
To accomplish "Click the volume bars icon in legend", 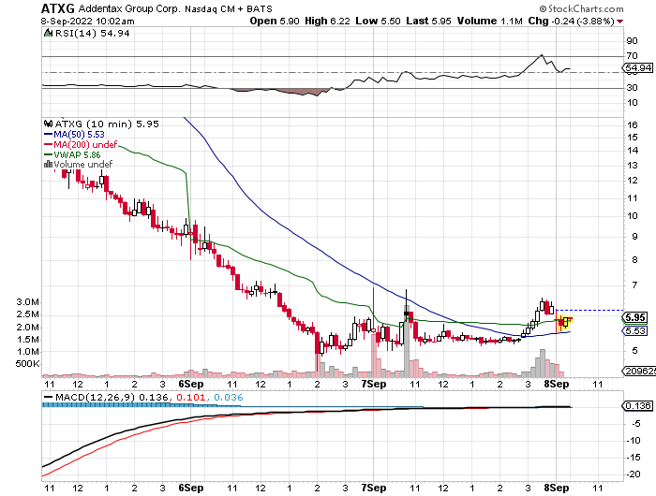I will click(48, 164).
